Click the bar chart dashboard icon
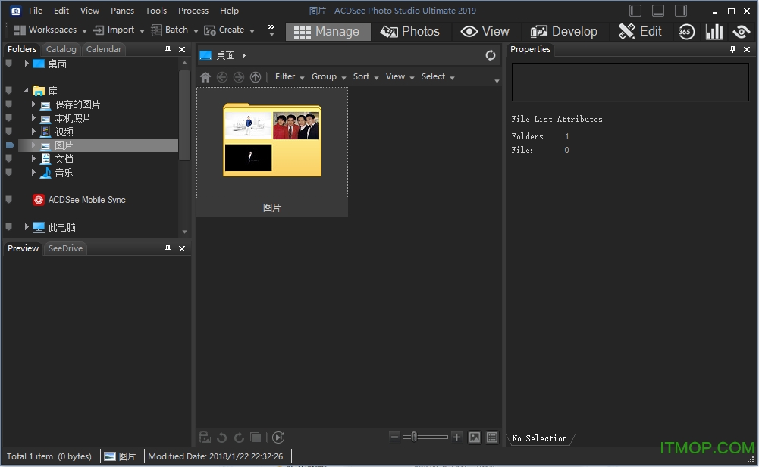 (714, 31)
